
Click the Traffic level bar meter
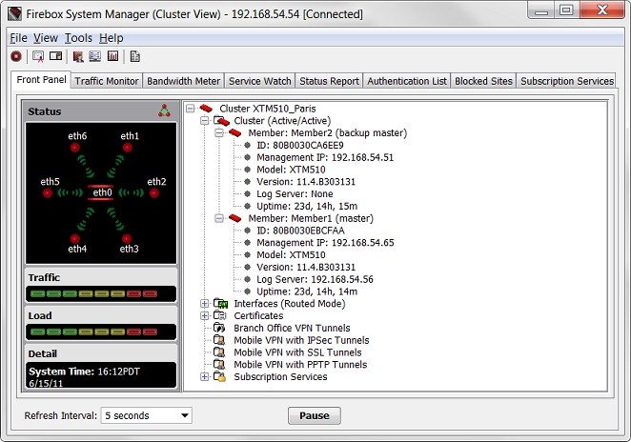[x=101, y=293]
